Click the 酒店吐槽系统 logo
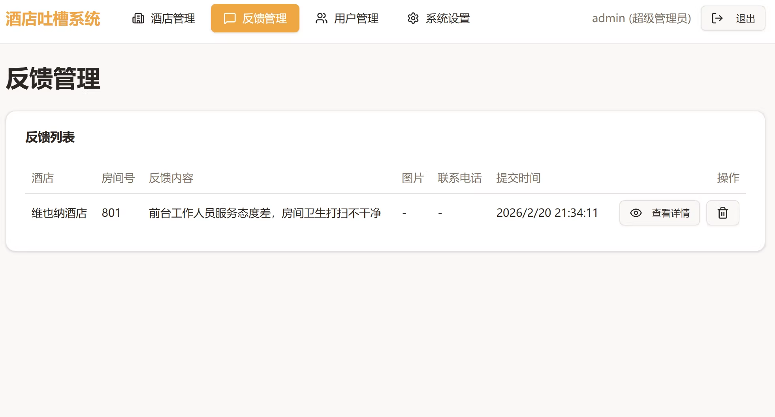775x417 pixels. 53,19
